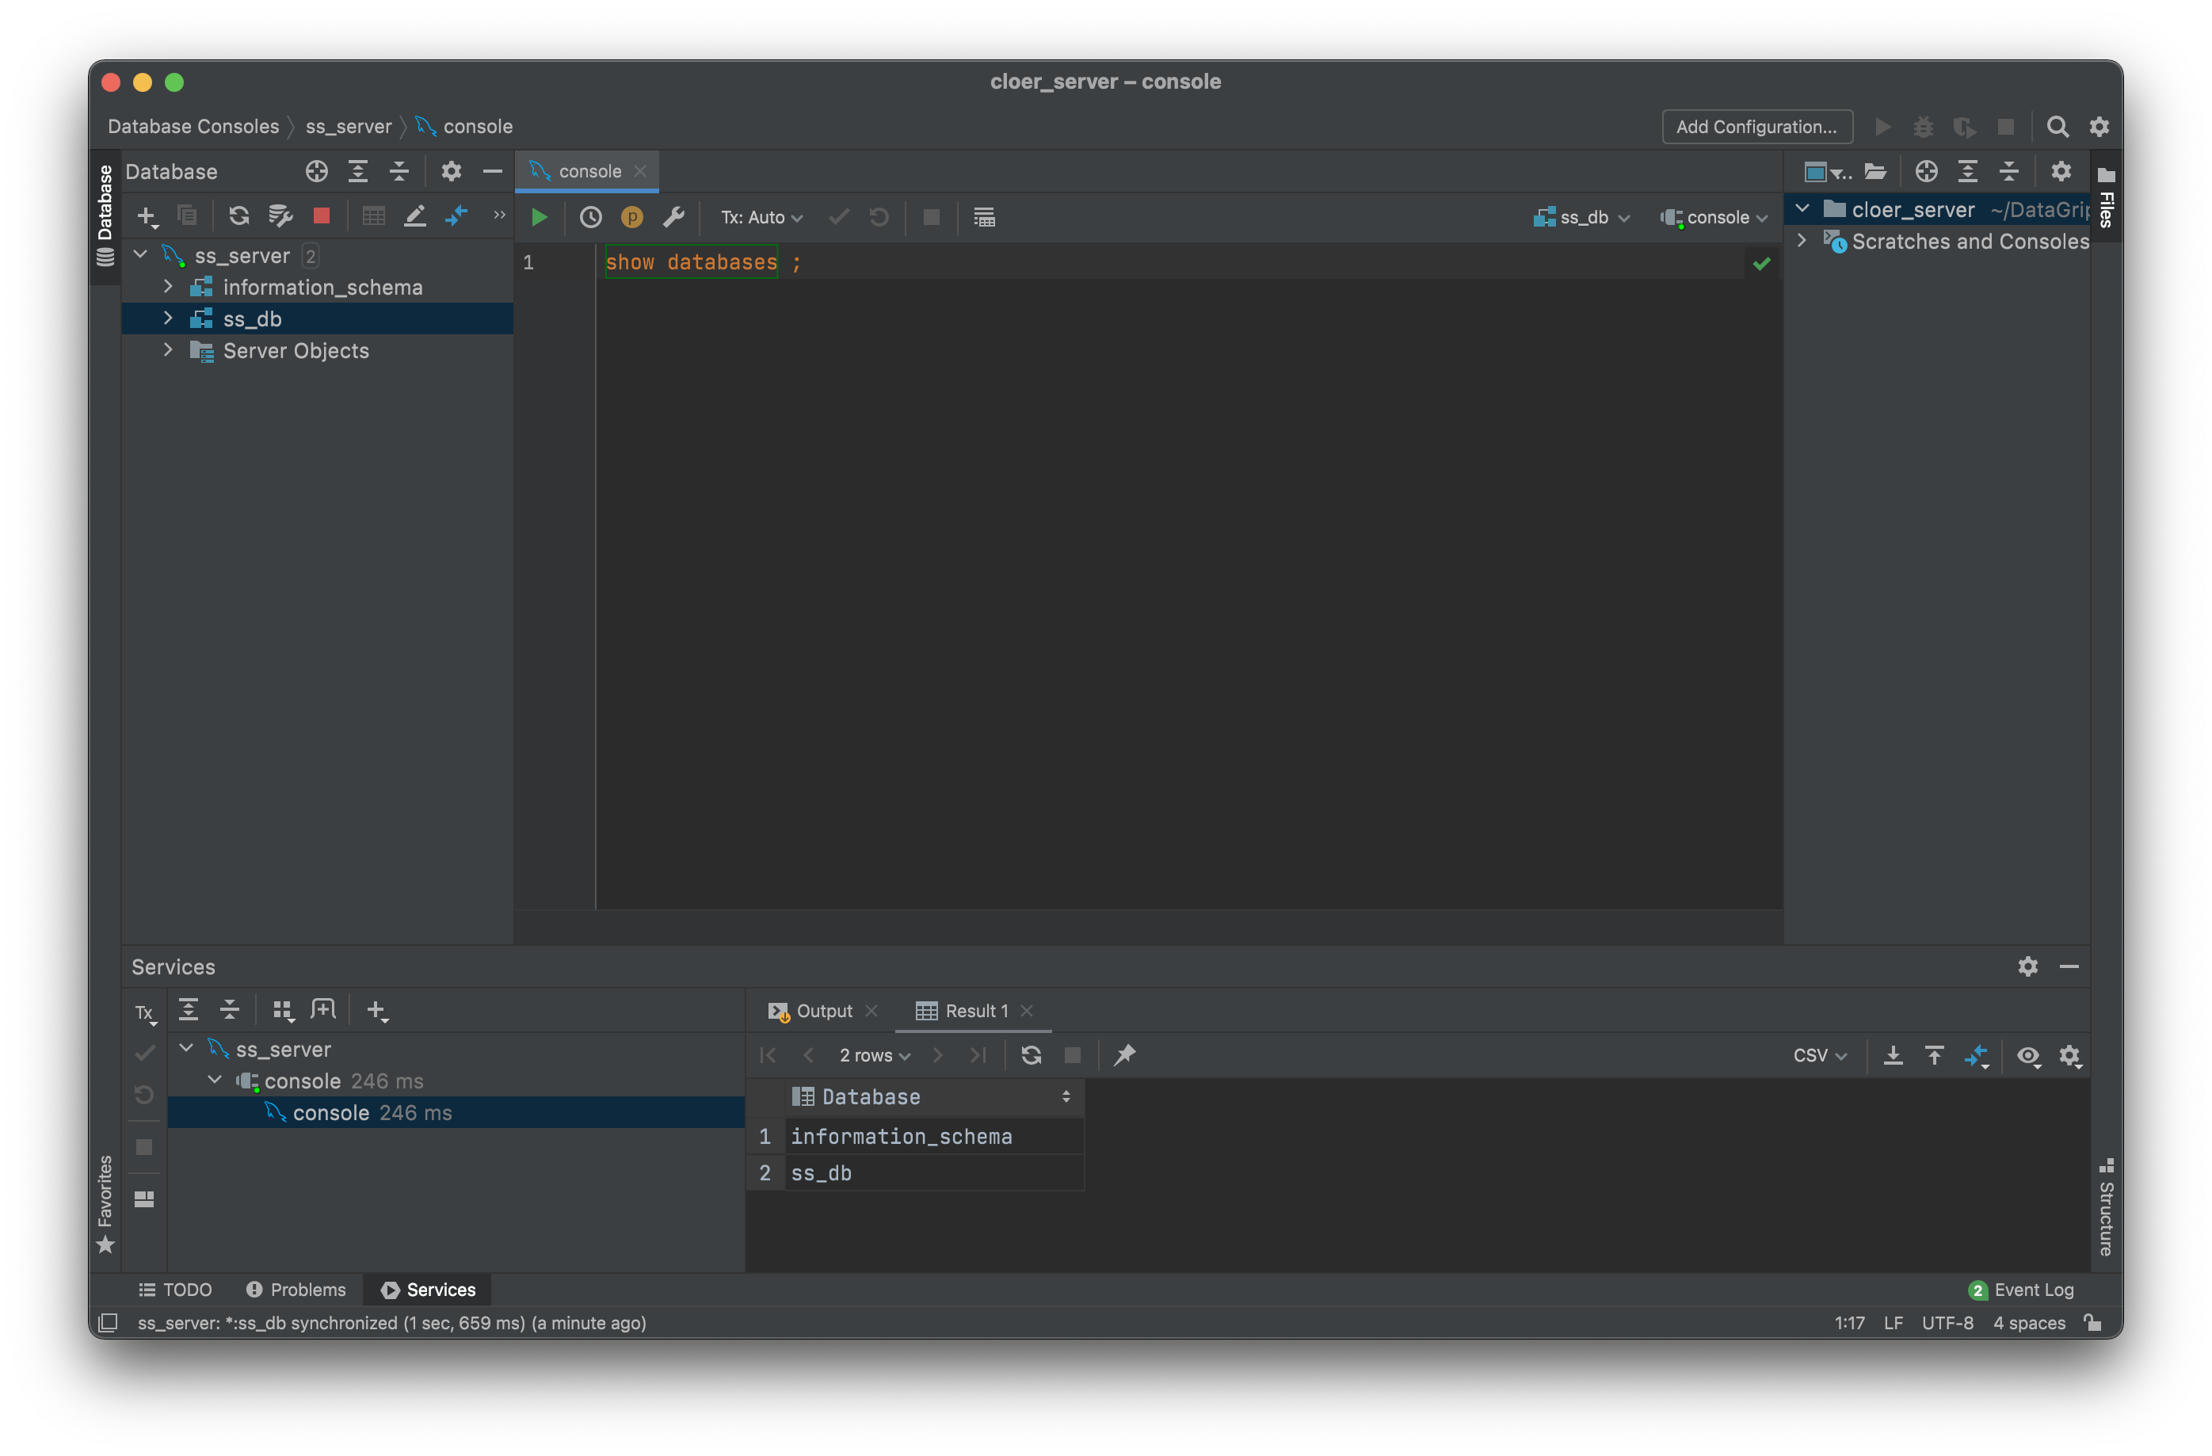
Task: Open the search everywhere magnifier icon
Action: [2058, 128]
